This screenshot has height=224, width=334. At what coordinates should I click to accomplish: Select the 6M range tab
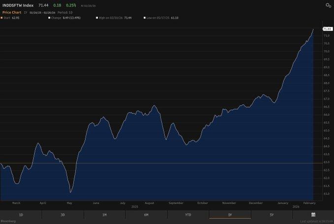point(146,215)
